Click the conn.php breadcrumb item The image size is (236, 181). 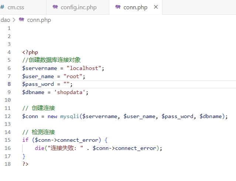[x=39, y=20]
